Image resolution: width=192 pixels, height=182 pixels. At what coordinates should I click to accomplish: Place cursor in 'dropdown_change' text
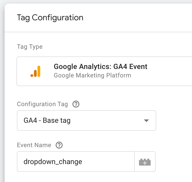click(53, 162)
